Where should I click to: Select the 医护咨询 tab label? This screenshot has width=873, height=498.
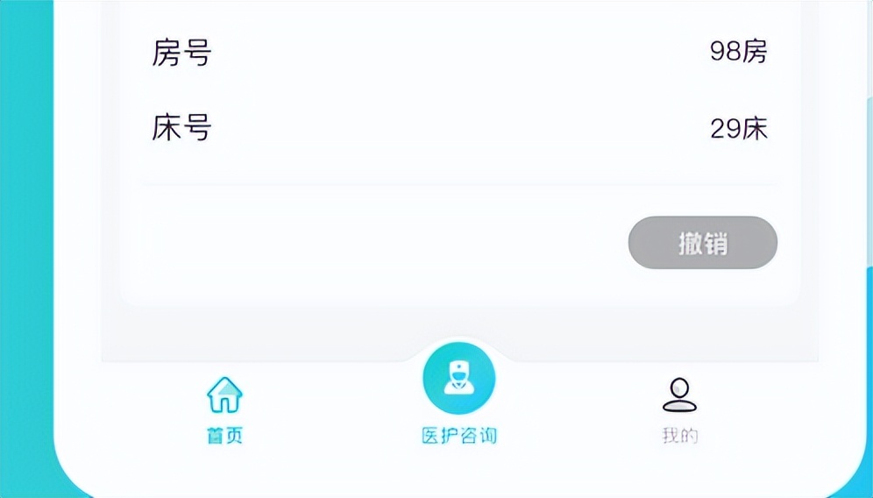[x=459, y=436]
